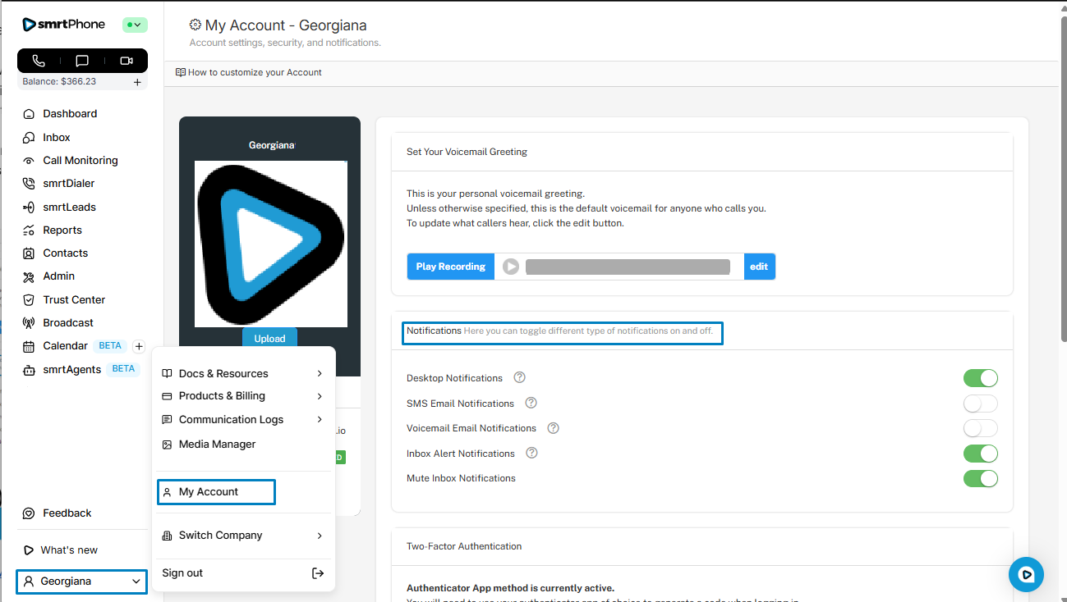Click the Georgiana profile picture
The image size is (1067, 602).
click(x=270, y=244)
